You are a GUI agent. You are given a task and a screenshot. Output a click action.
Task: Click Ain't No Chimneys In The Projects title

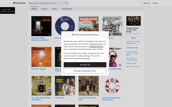[111, 99]
